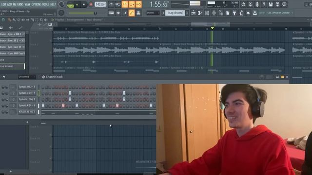Screen dimensions: 312x175
Task: Toggle the orange multilink controllers icon
Action: click(x=132, y=13)
